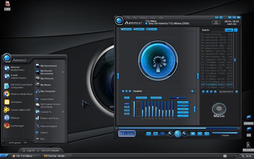This screenshot has width=254, height=159.
Task: Launch DeskSpace from Start menu
Action: click(x=13, y=102)
